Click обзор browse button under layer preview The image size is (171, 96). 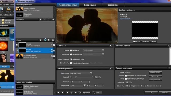pyautogui.click(x=137, y=42)
